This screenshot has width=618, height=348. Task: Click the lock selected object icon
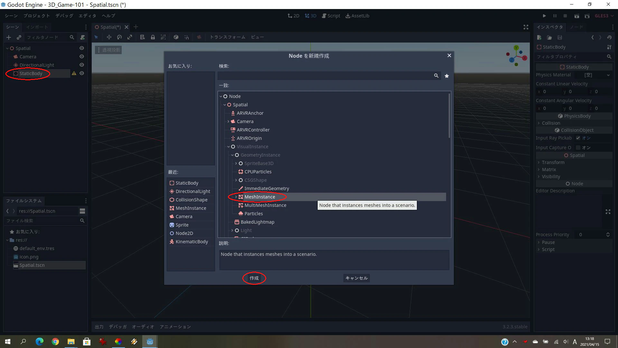(153, 37)
